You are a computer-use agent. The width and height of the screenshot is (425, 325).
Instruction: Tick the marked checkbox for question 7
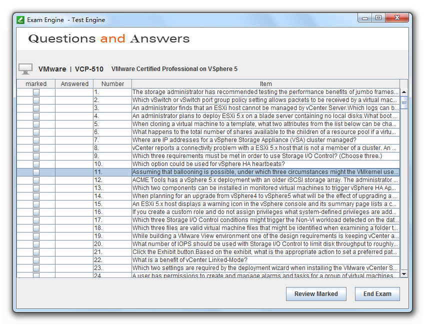point(36,140)
